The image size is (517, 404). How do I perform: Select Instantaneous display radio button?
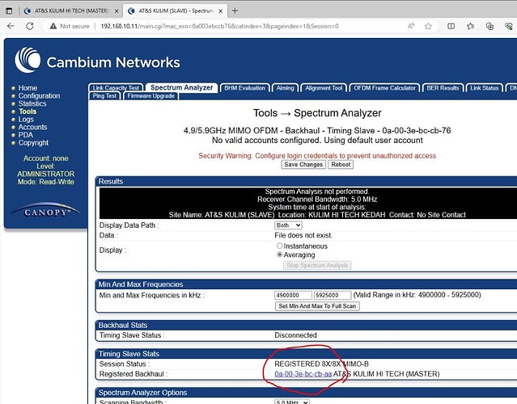[280, 246]
